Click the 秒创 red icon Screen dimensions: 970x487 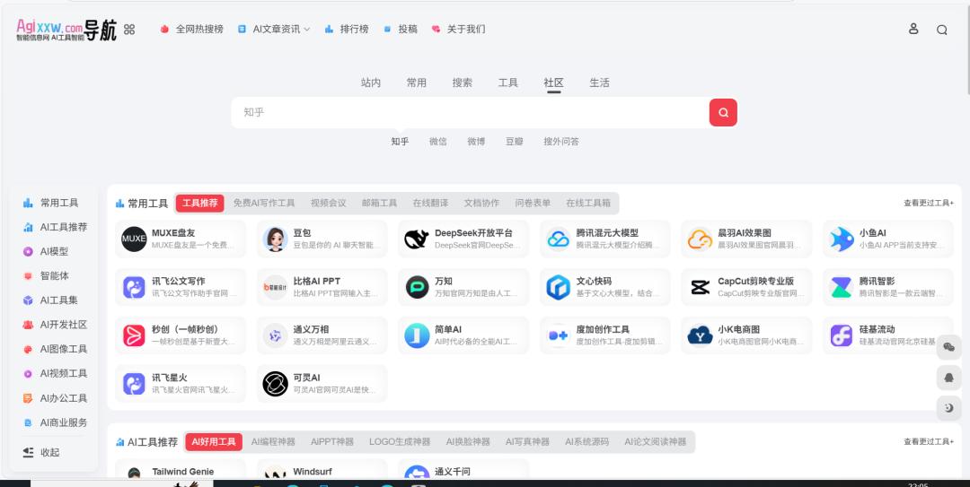click(134, 335)
